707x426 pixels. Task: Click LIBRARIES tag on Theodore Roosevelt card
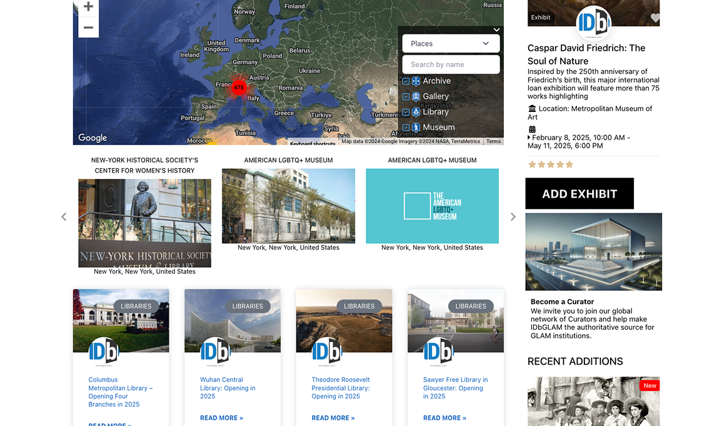point(359,306)
